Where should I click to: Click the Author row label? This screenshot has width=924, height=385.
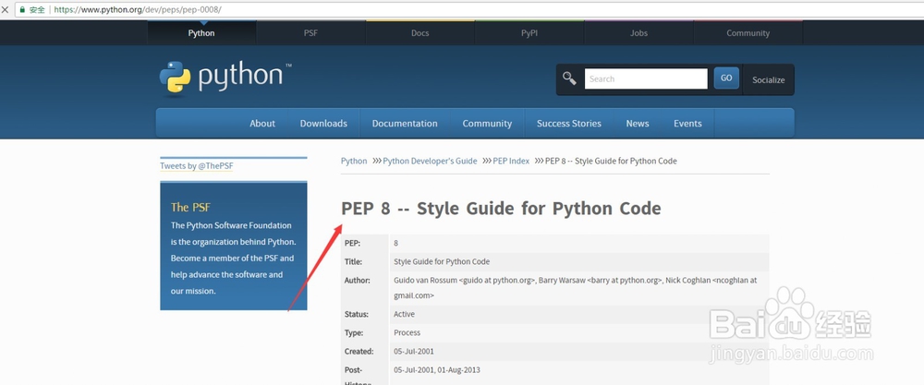click(358, 281)
